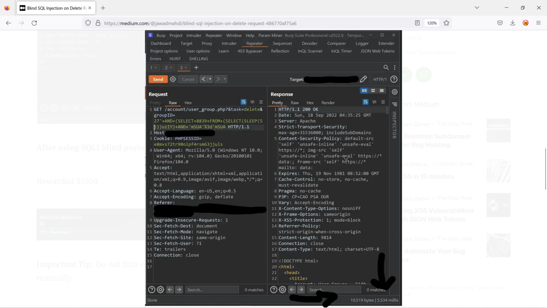Change 120% zoom level indicator

coord(432,23)
